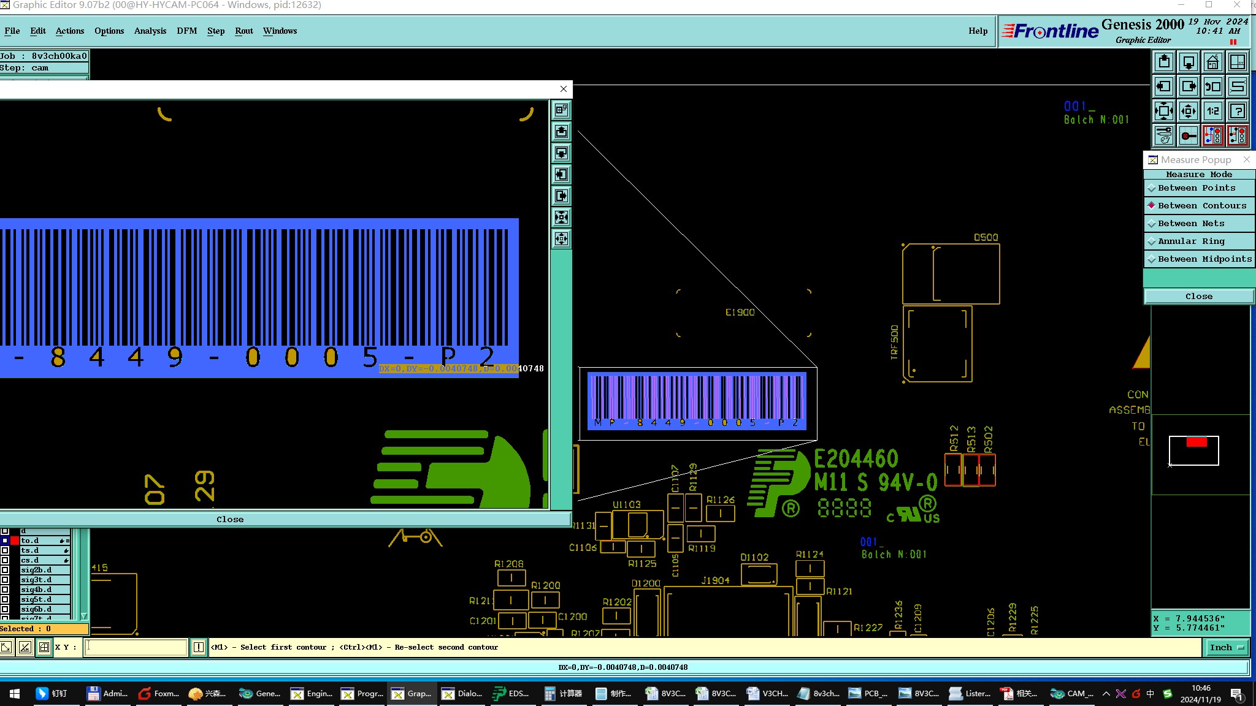Click the zoom-in icon in popup window
1256x706 pixels.
[x=561, y=218]
